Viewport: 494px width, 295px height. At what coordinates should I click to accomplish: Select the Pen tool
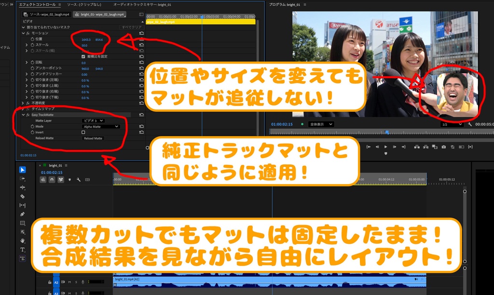pos(22,214)
